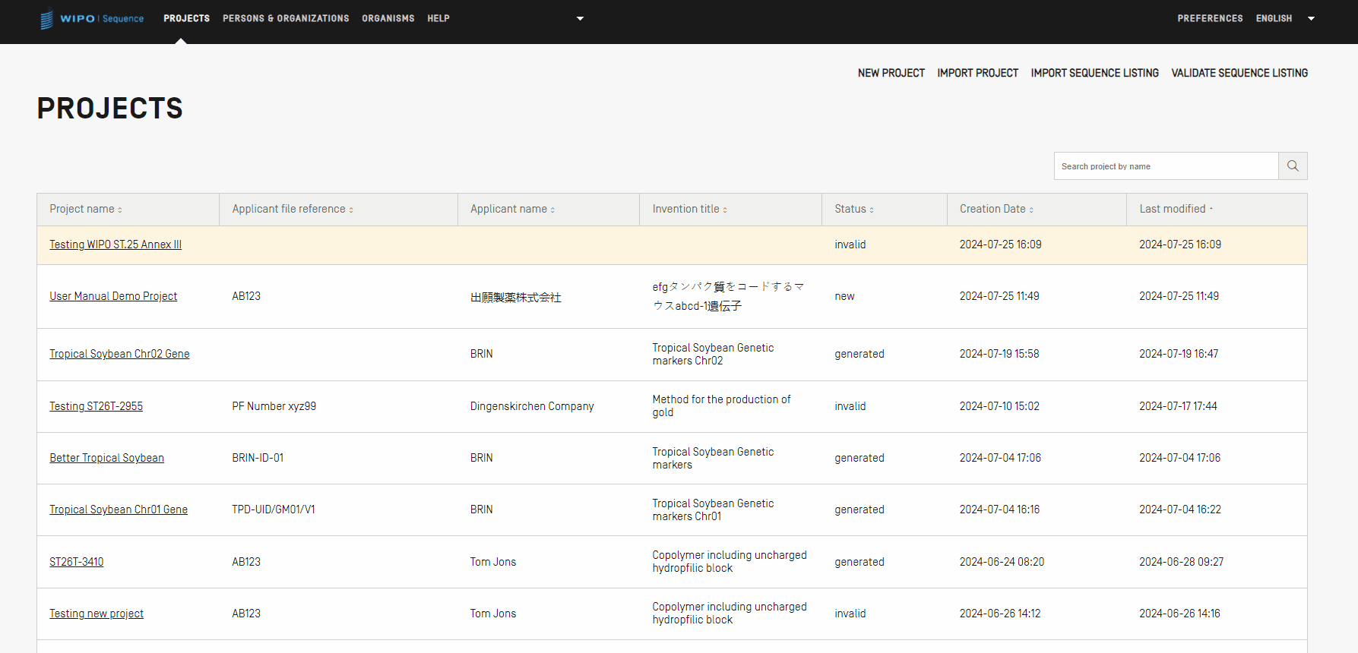Image resolution: width=1358 pixels, height=653 pixels.
Task: Click the WIPO Sequence logo
Action: pyautogui.click(x=91, y=18)
